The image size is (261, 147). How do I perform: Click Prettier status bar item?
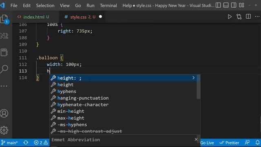(229, 143)
